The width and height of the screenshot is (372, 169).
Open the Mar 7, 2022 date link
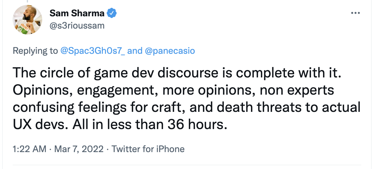79,149
